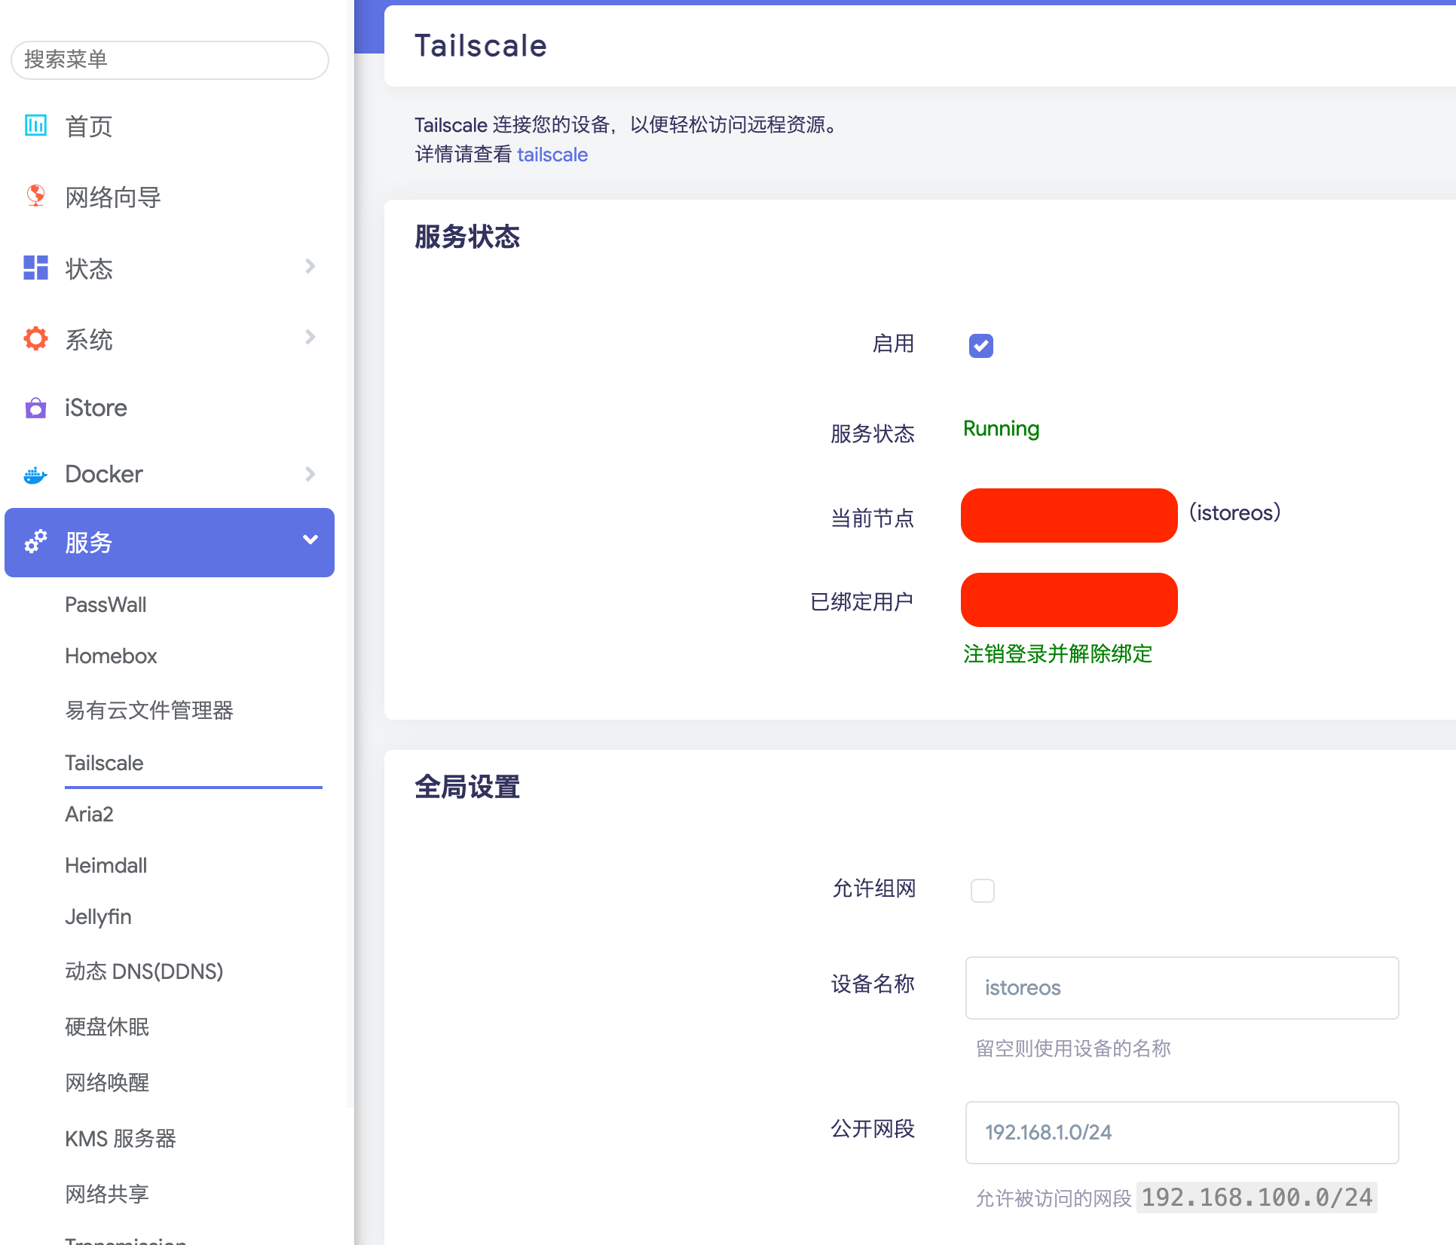The width and height of the screenshot is (1456, 1245).
Task: Expand the 系统 menu chevron
Action: 310,337
